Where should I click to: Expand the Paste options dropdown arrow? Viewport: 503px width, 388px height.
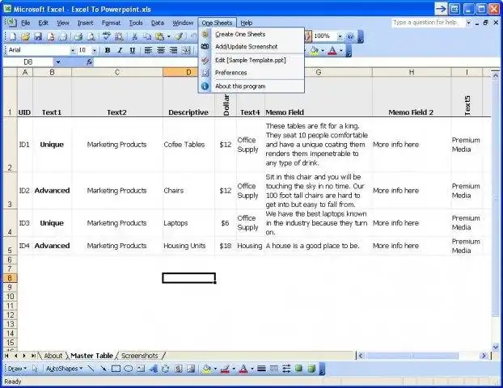tap(169, 36)
